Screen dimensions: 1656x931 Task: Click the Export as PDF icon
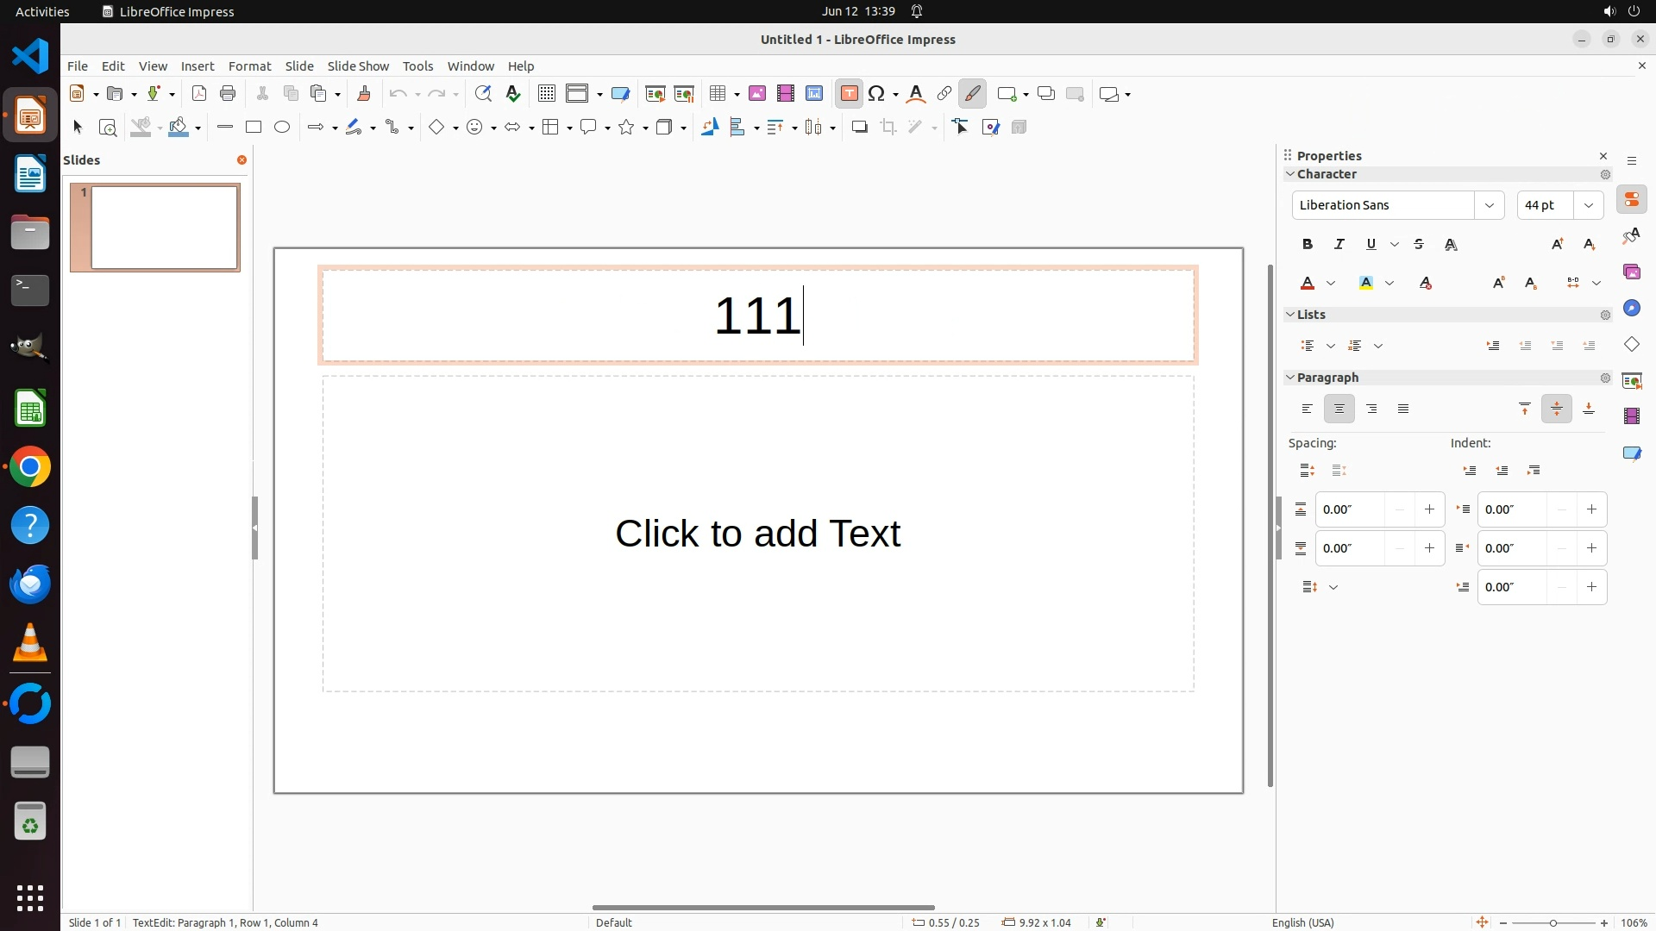coord(199,94)
